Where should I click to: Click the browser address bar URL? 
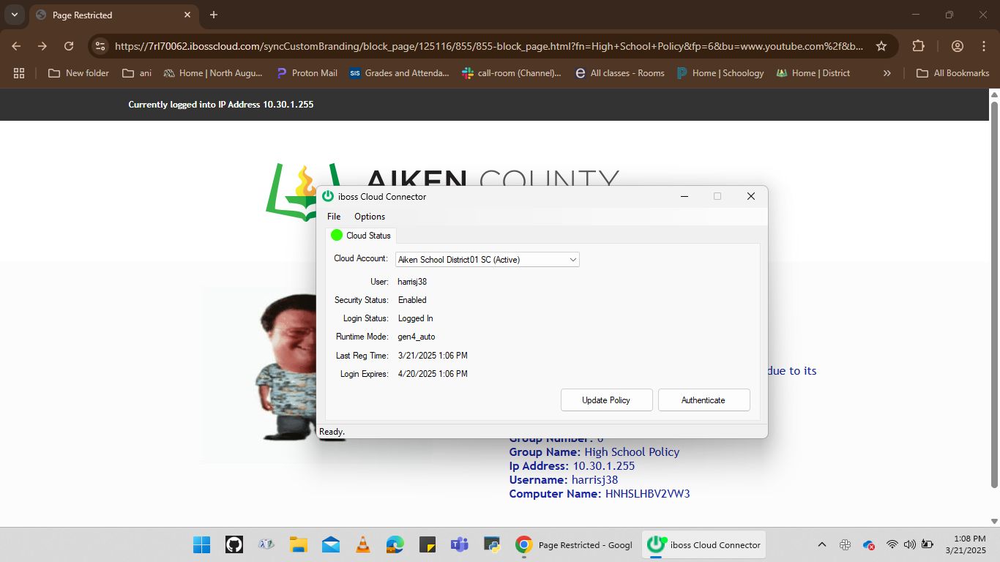483,46
